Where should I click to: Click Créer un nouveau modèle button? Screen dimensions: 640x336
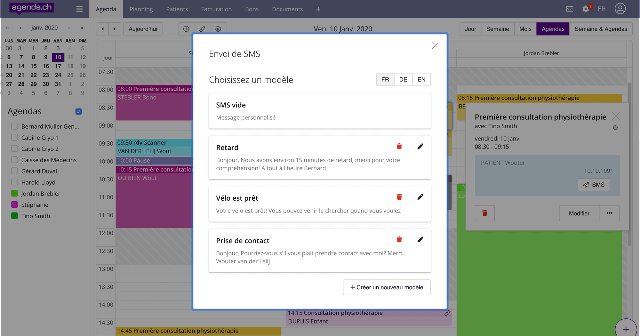[x=387, y=287]
